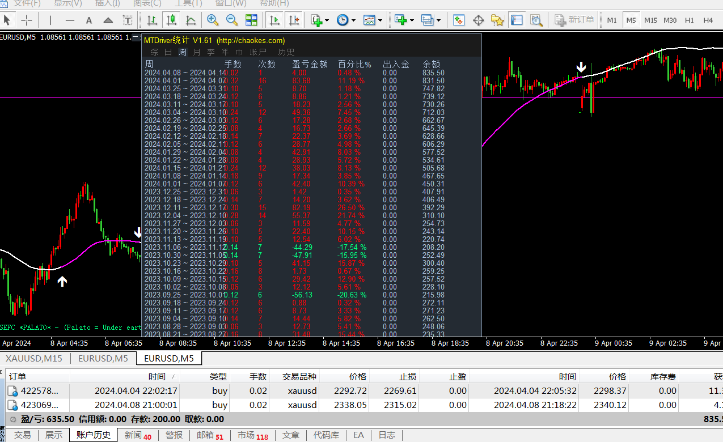Viewport: 723px width, 442px height.
Task: Switch to H4 timeframe
Action: pyautogui.click(x=708, y=20)
